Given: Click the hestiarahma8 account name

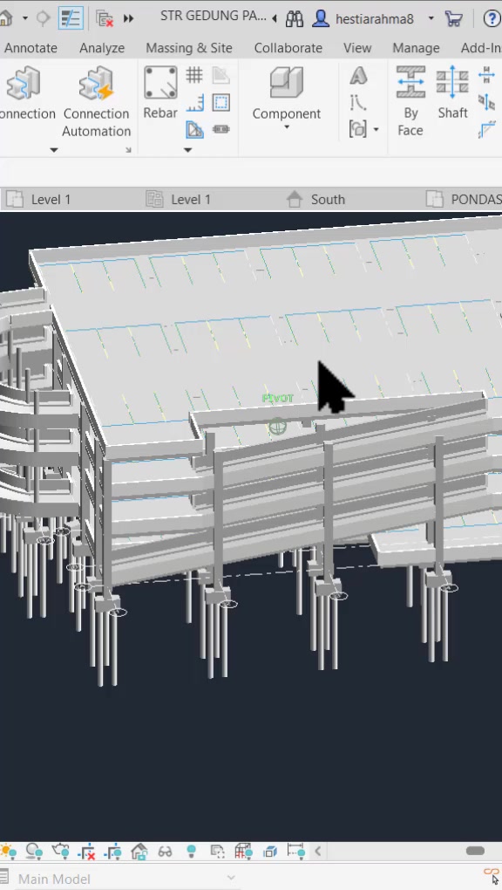Looking at the screenshot, I should (375, 18).
